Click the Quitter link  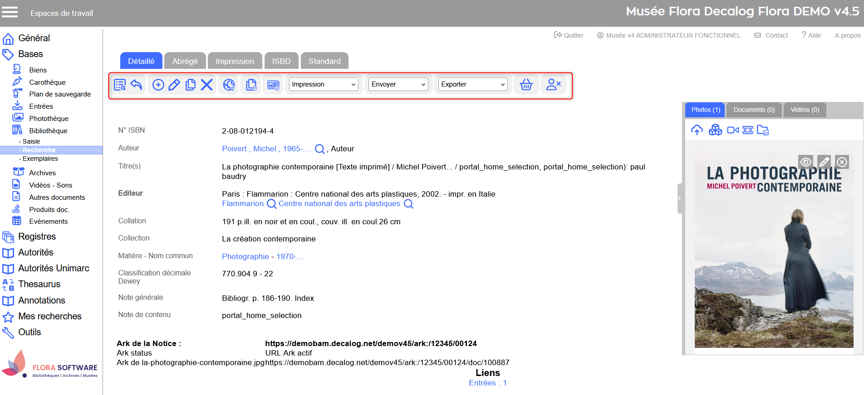click(x=569, y=35)
